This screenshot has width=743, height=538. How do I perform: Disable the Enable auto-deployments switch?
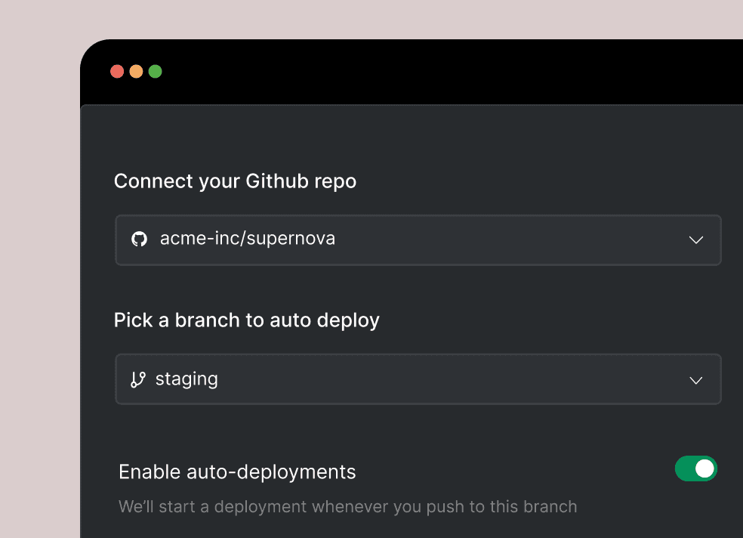(695, 468)
